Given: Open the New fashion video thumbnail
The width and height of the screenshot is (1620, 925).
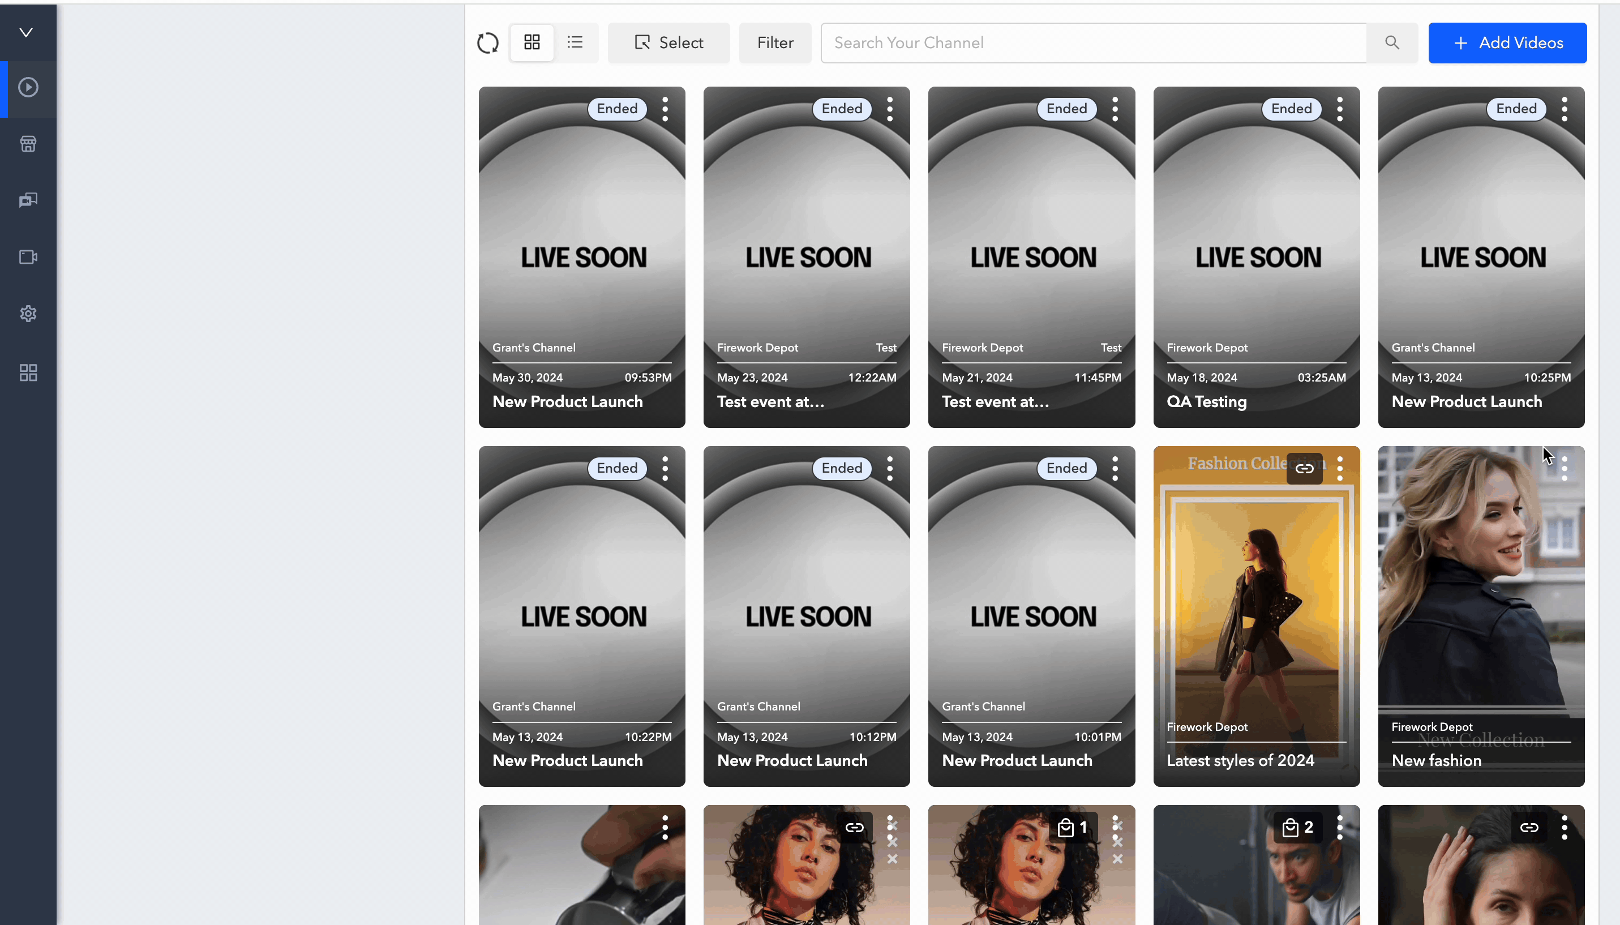Looking at the screenshot, I should point(1481,616).
